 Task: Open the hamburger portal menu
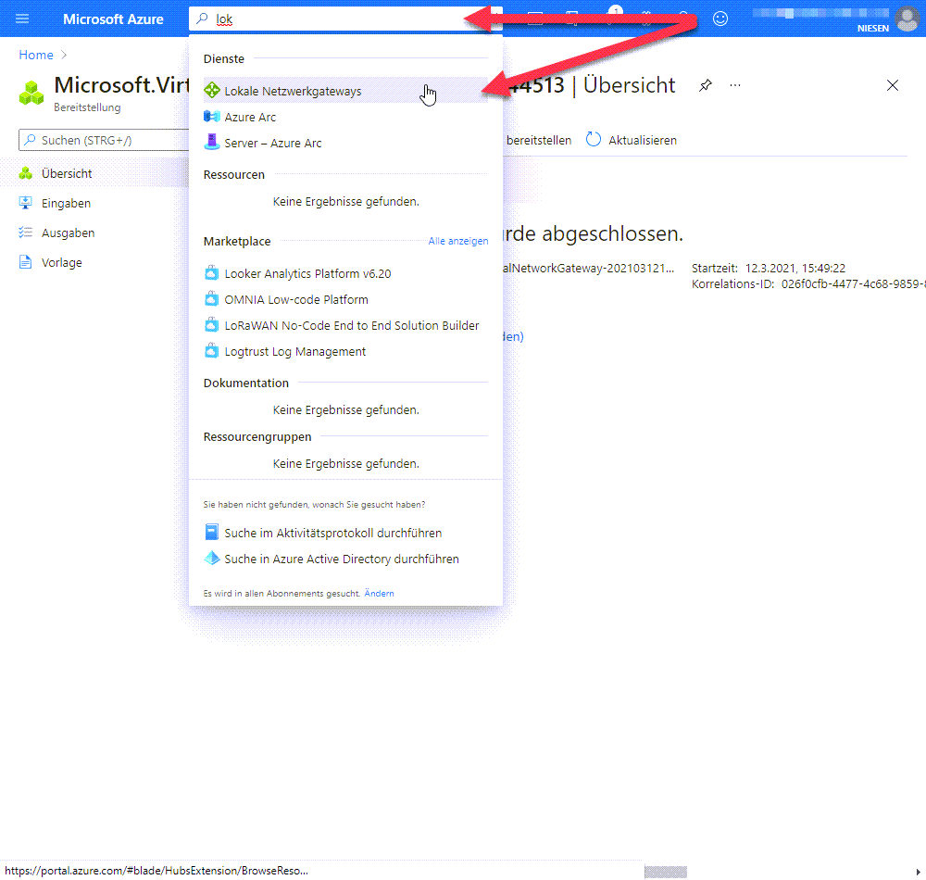(x=22, y=19)
